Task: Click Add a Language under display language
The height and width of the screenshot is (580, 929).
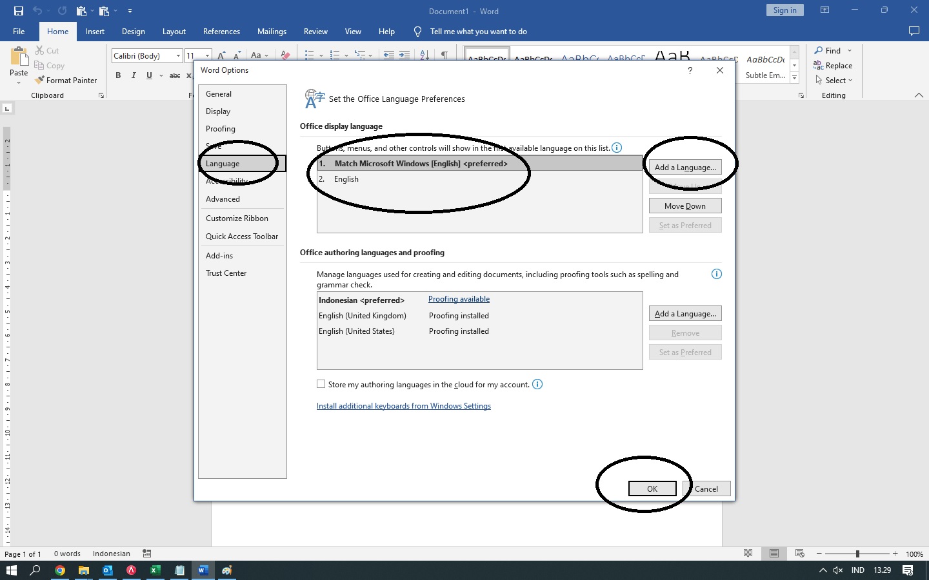Action: 685,168
